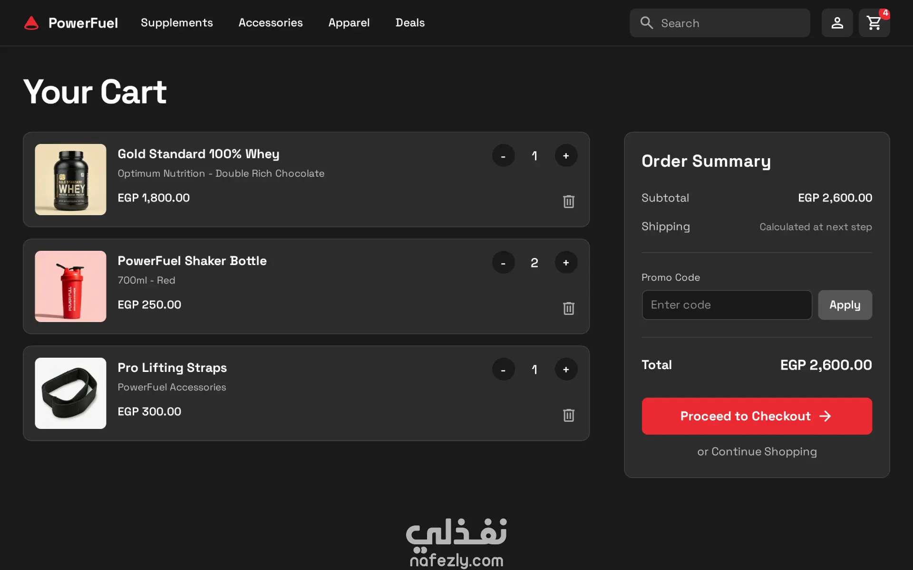913x570 pixels.
Task: Remove the Shaker Bottle with trash icon
Action: [x=568, y=308]
